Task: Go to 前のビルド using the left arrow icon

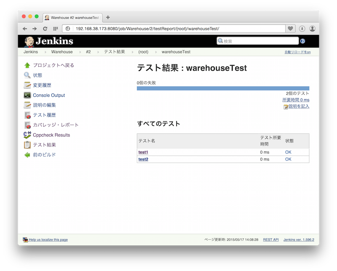Action: [27, 155]
